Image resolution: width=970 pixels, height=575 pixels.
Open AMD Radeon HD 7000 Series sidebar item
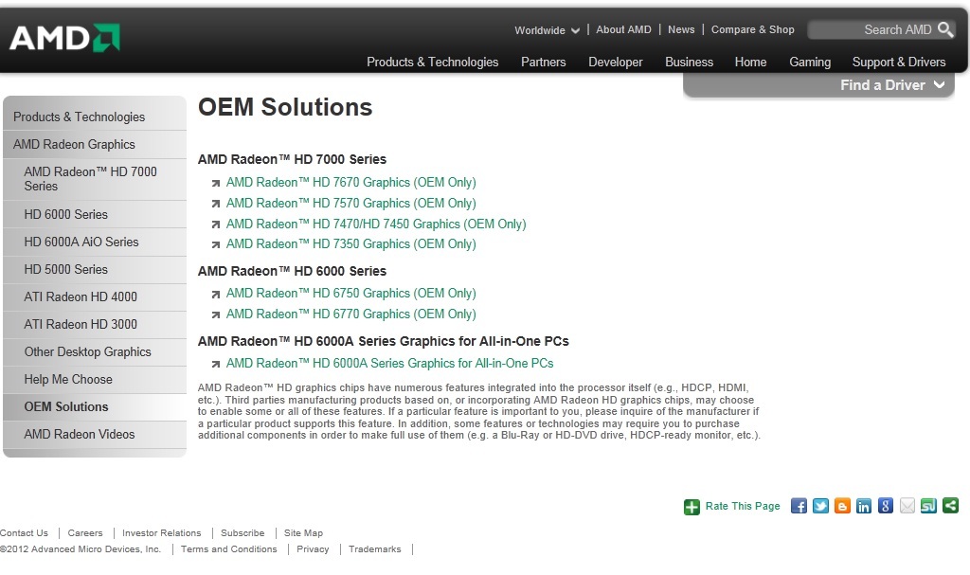[x=95, y=179]
